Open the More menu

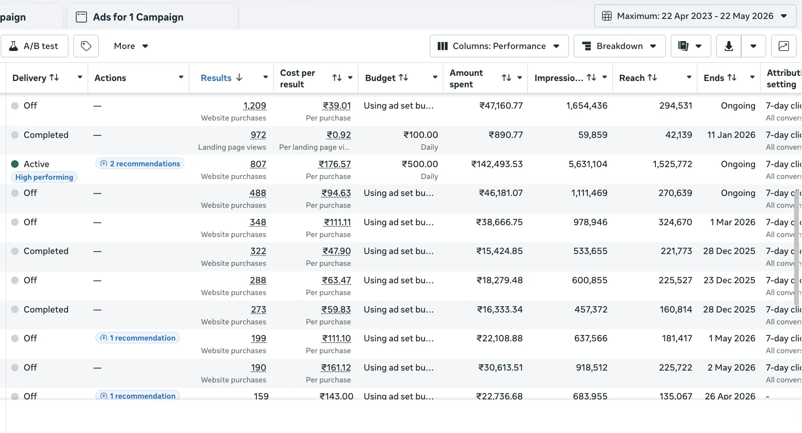click(x=131, y=46)
